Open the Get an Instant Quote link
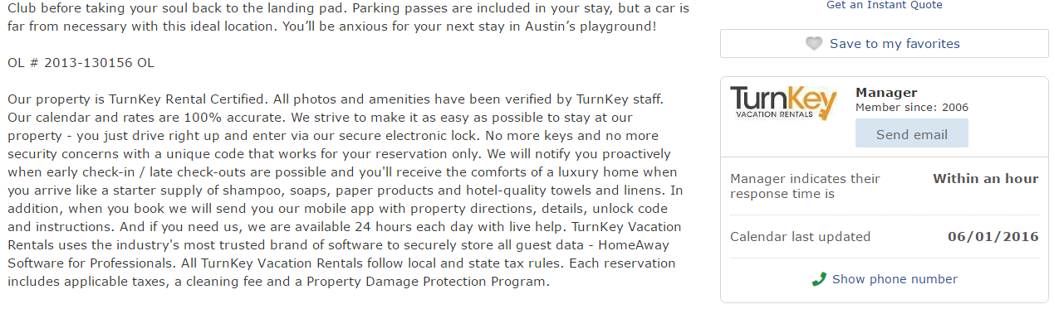This screenshot has width=1054, height=309. coord(885,5)
